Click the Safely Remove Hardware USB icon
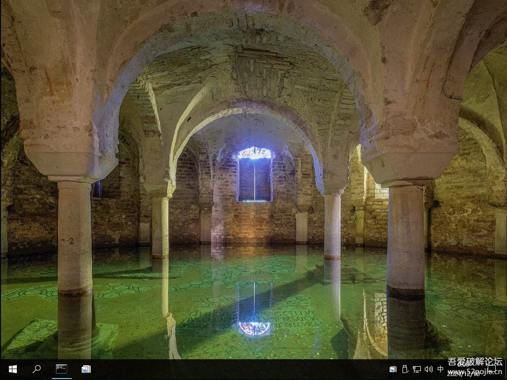Viewport: 507px width, 380px height. [405, 369]
